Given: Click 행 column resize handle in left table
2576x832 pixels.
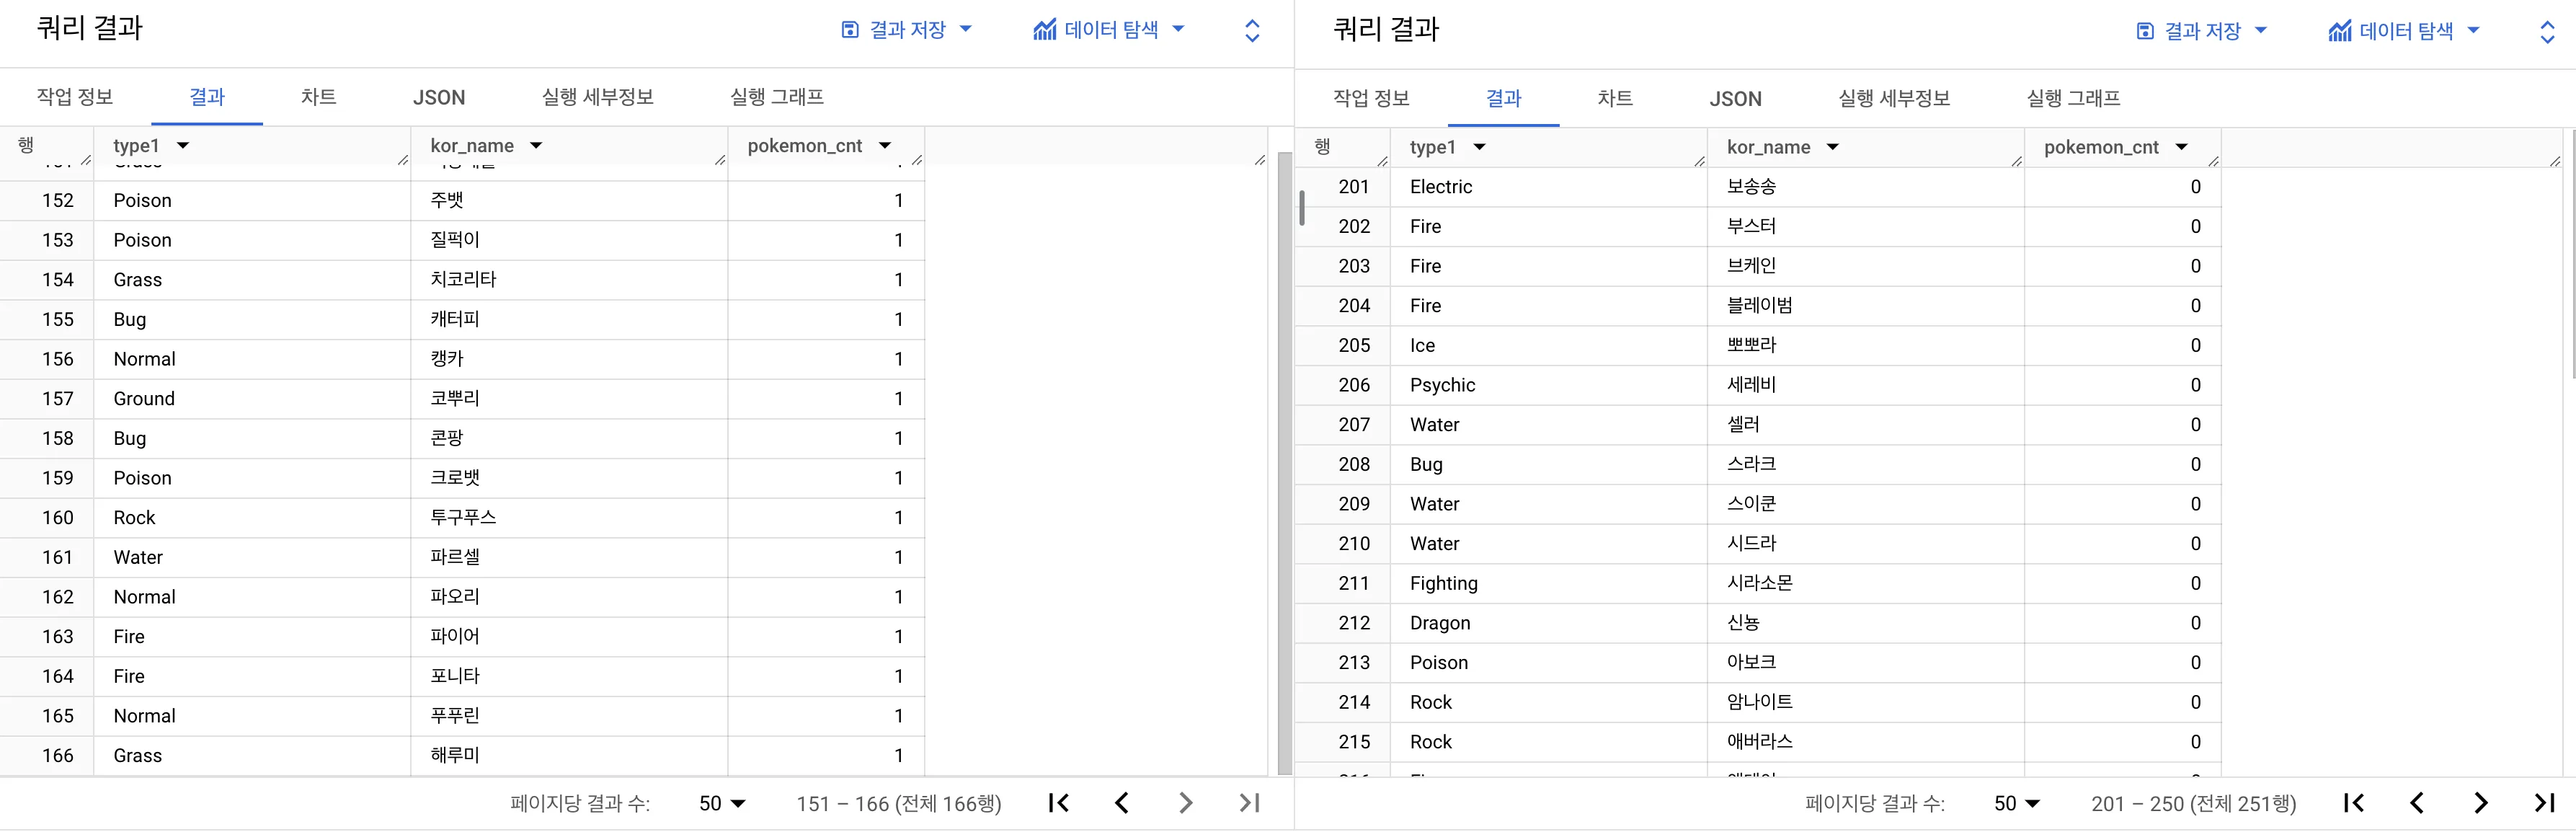Looking at the screenshot, I should (x=86, y=160).
